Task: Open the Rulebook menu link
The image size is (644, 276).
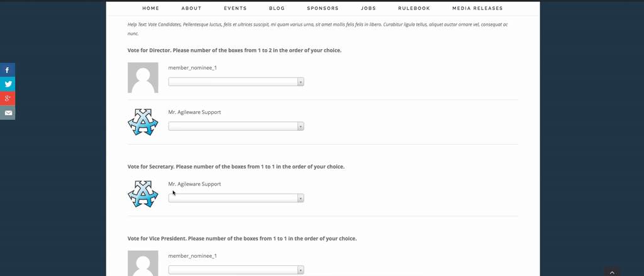Action: click(x=414, y=8)
